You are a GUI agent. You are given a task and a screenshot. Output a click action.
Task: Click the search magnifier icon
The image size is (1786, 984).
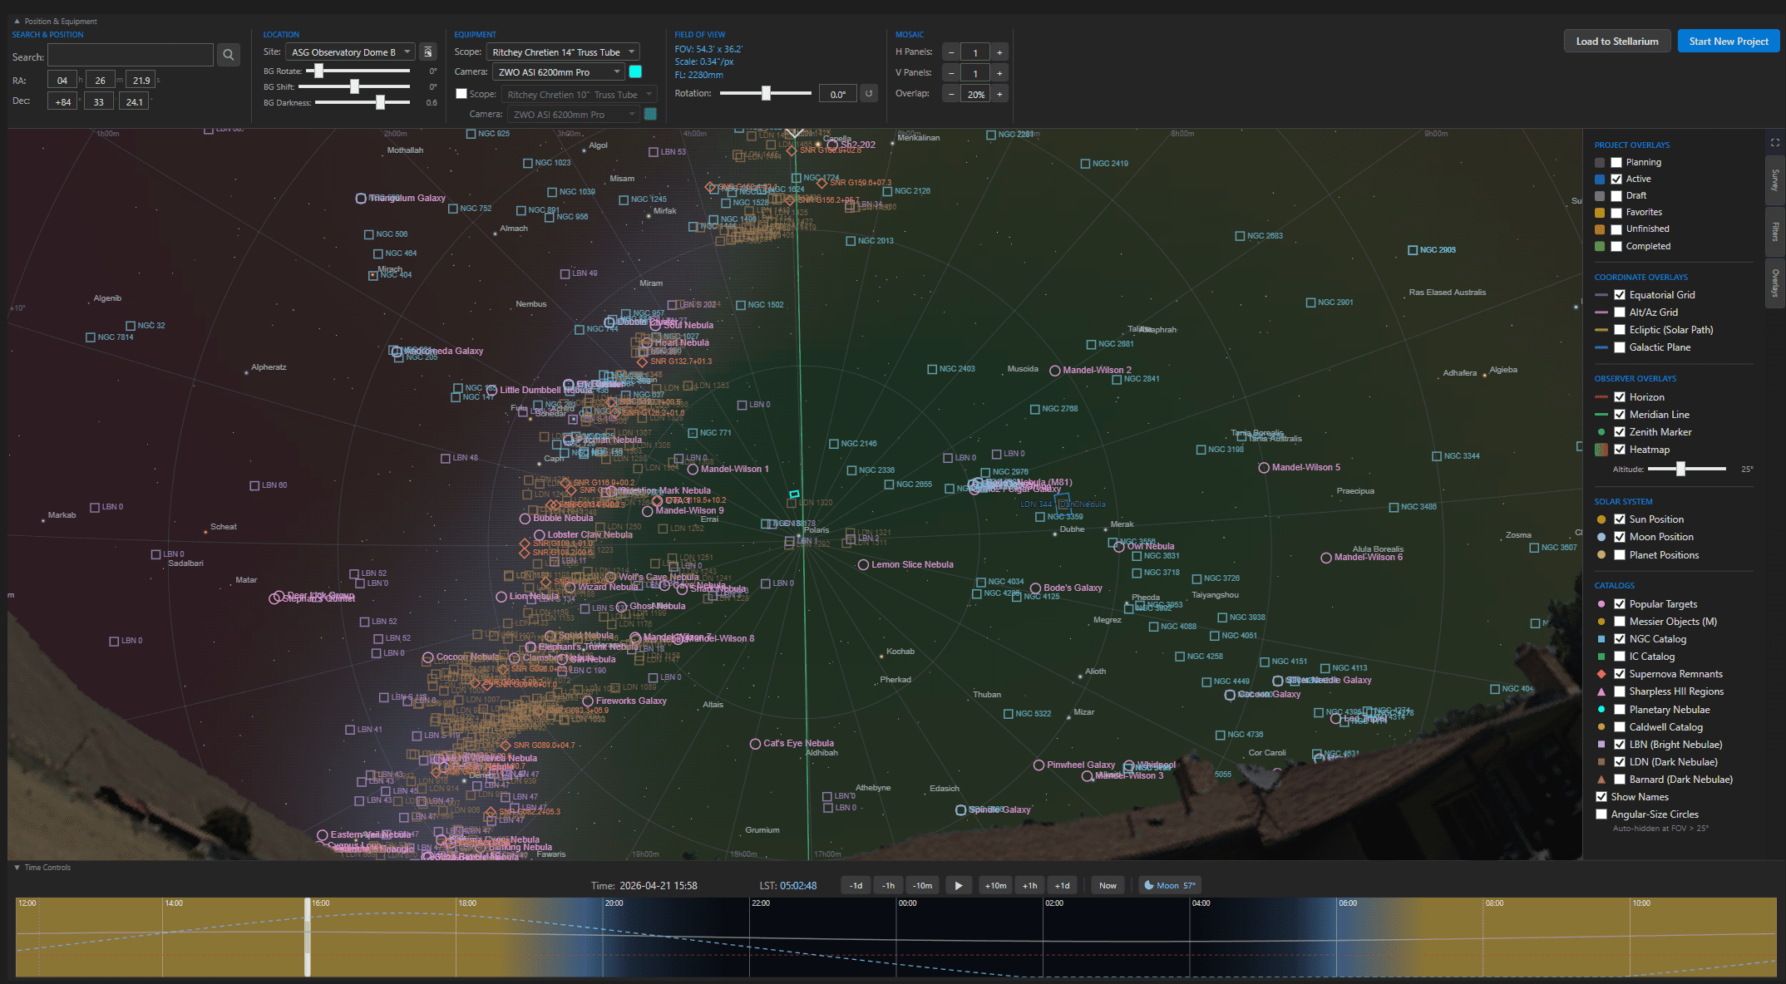pos(229,56)
